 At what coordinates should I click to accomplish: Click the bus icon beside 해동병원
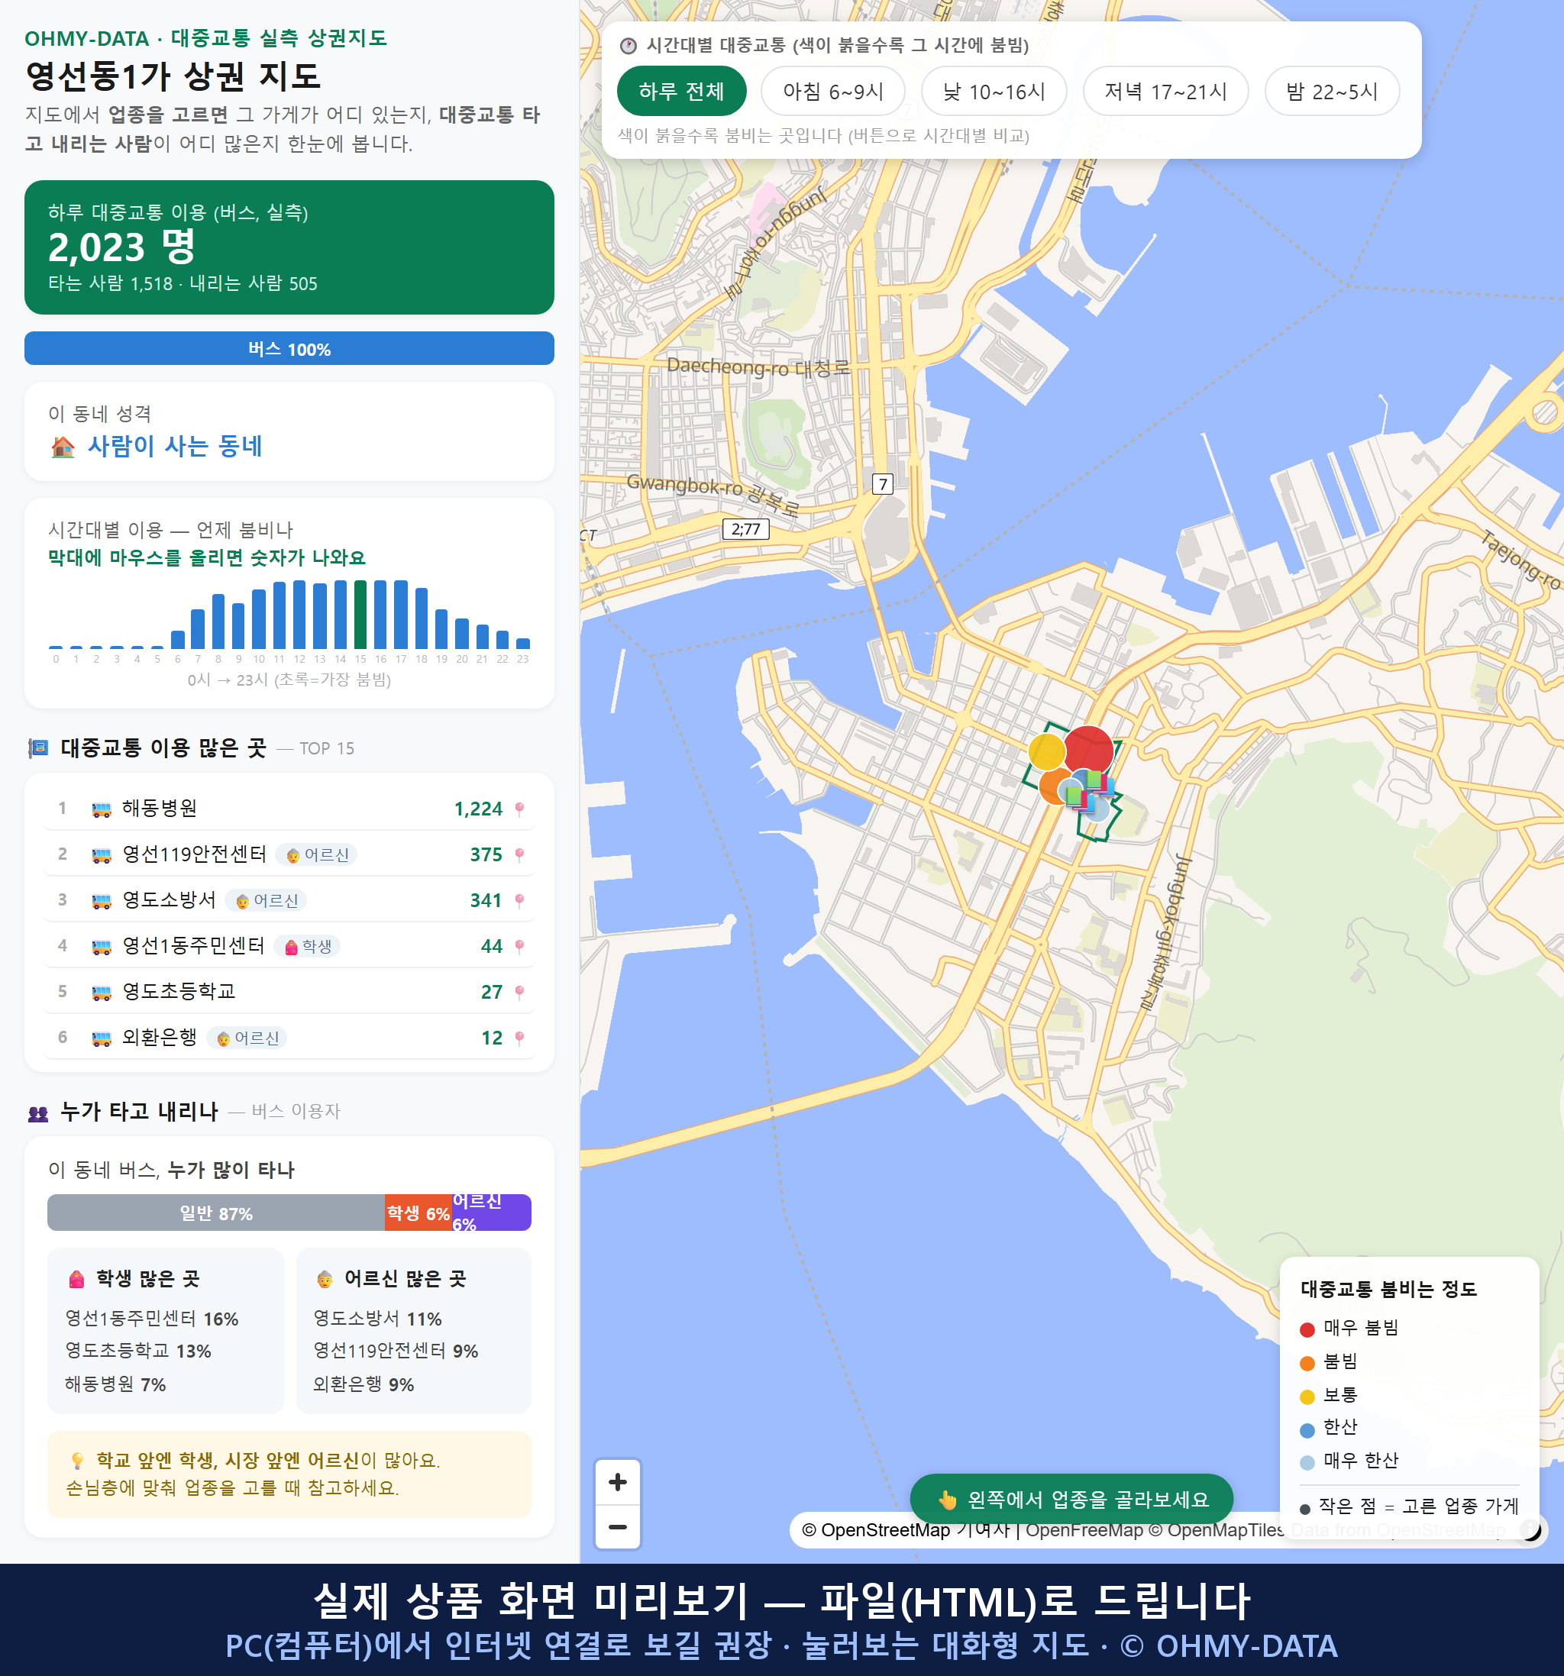(x=101, y=809)
